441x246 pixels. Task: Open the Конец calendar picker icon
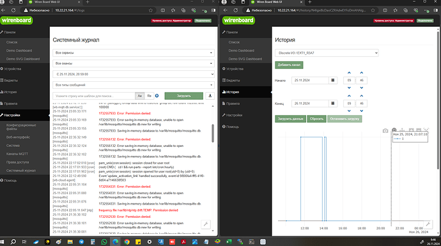[x=333, y=104]
